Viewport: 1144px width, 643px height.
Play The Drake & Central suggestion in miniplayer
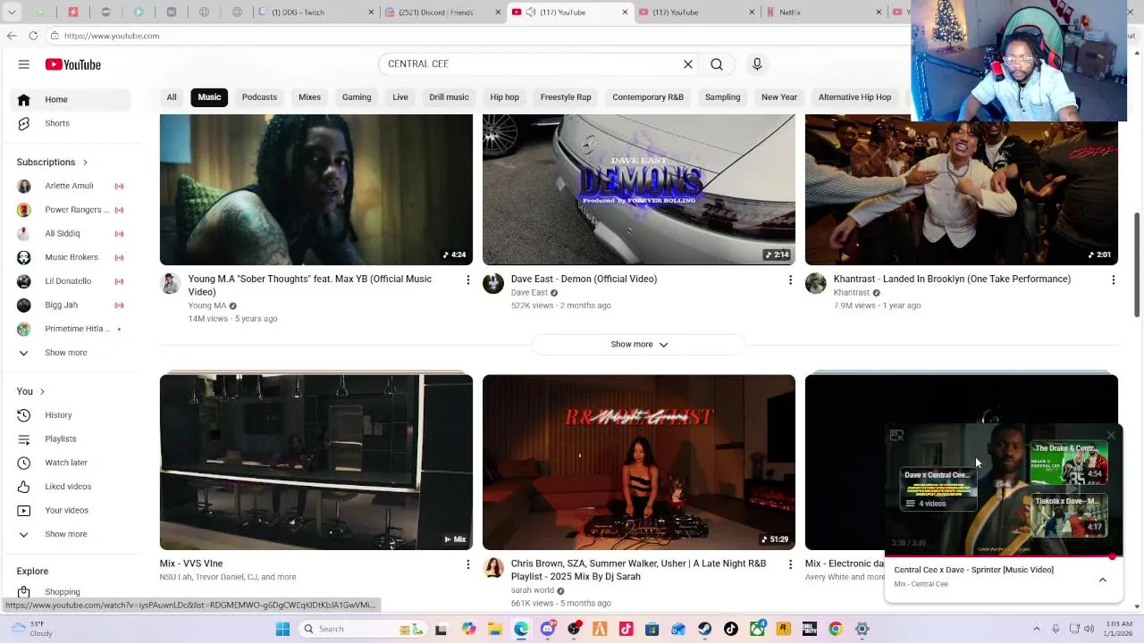click(1069, 463)
